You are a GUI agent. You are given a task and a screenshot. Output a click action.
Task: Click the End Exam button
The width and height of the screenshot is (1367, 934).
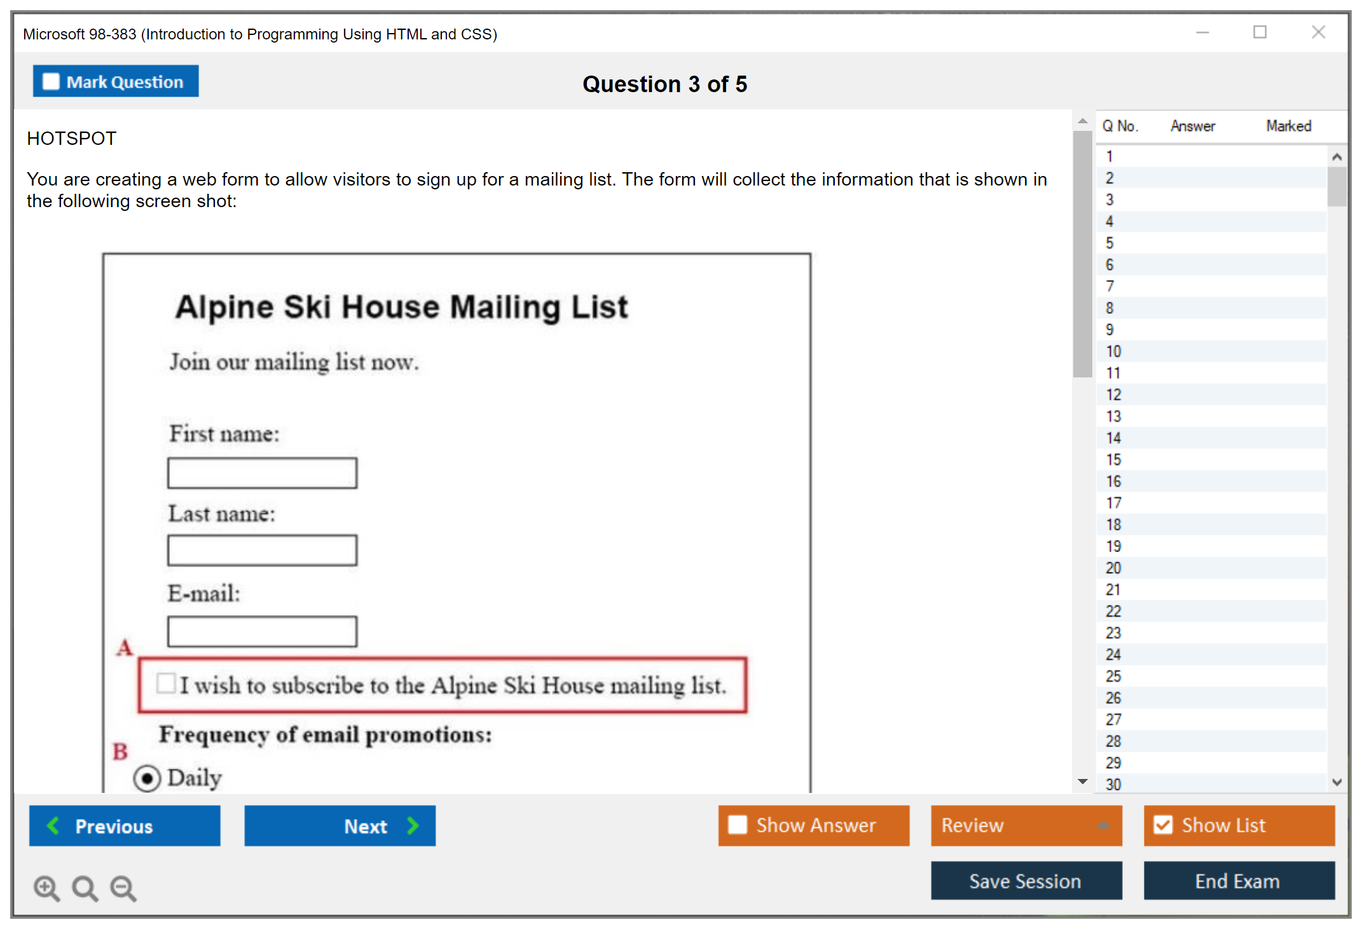tap(1238, 881)
